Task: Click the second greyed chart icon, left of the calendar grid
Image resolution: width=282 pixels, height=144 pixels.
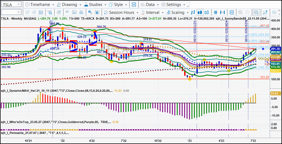Action: 34,13
